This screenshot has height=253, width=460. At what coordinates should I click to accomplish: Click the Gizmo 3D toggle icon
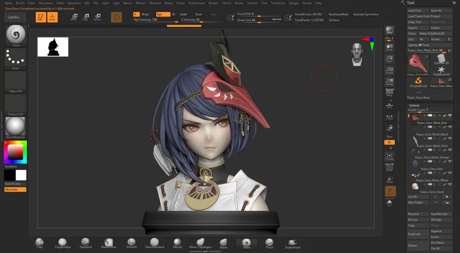point(116,17)
